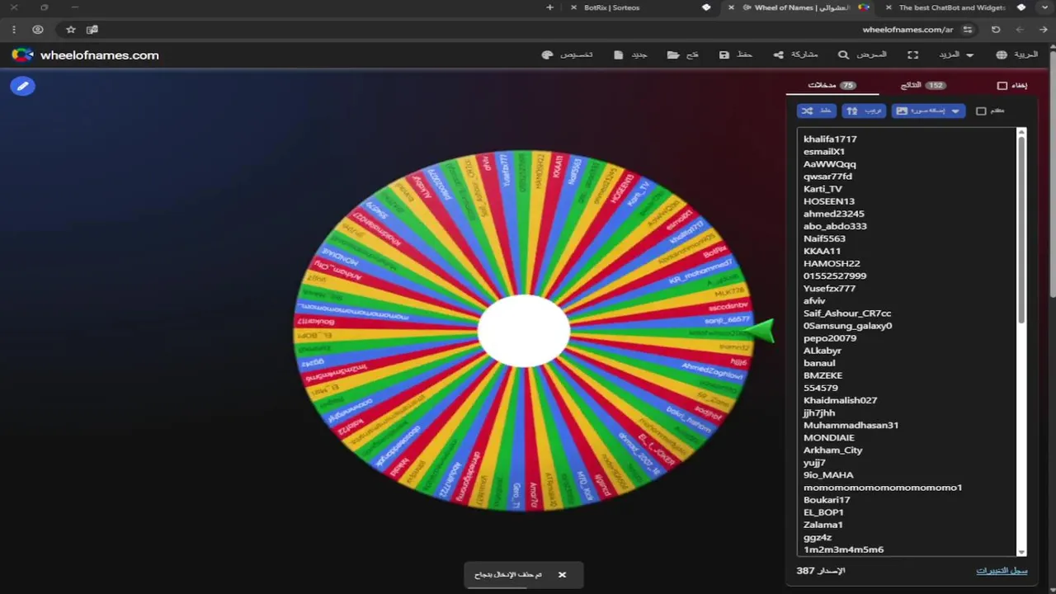The width and height of the screenshot is (1056, 594).
Task: Open the browser three-dot menu
Action: click(x=14, y=30)
